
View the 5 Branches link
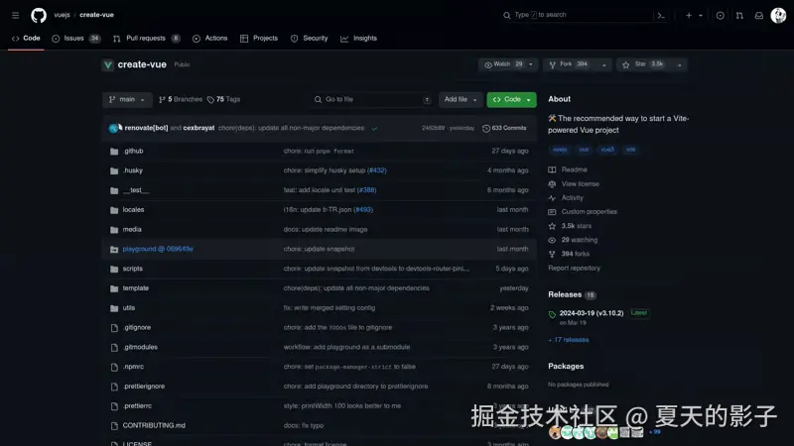pos(181,100)
